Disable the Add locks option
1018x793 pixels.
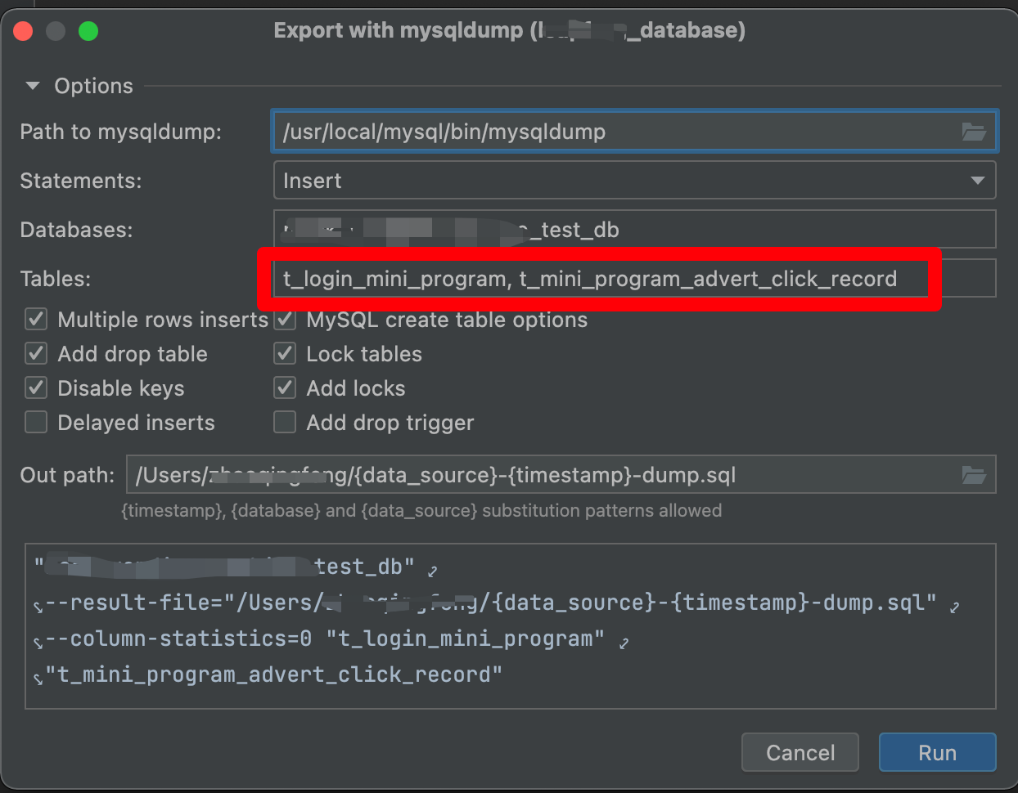tap(285, 388)
